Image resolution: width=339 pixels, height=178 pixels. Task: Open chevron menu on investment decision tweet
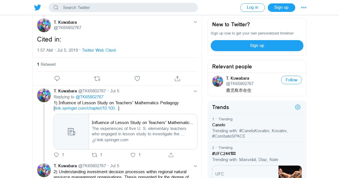click(195, 166)
